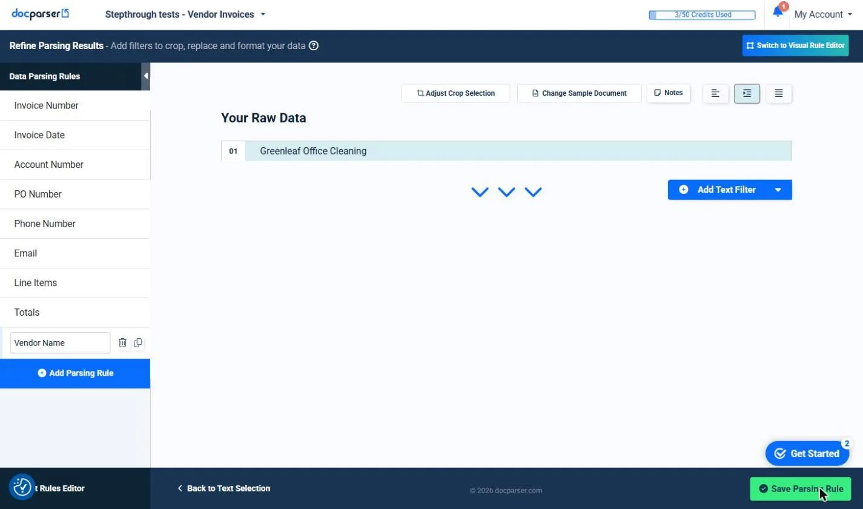The width and height of the screenshot is (863, 509).
Task: Select the PO Number parsing rule
Action: (75, 195)
